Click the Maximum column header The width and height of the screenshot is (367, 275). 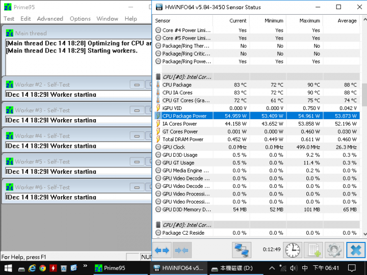(305, 20)
